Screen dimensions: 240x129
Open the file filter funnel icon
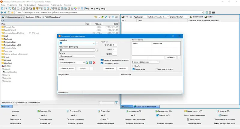point(116,102)
